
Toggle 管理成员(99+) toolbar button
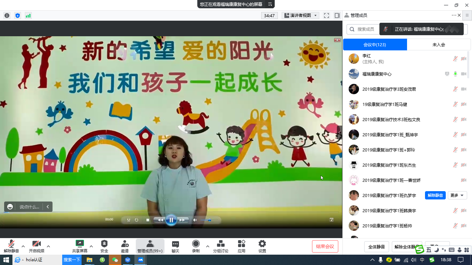(150, 246)
